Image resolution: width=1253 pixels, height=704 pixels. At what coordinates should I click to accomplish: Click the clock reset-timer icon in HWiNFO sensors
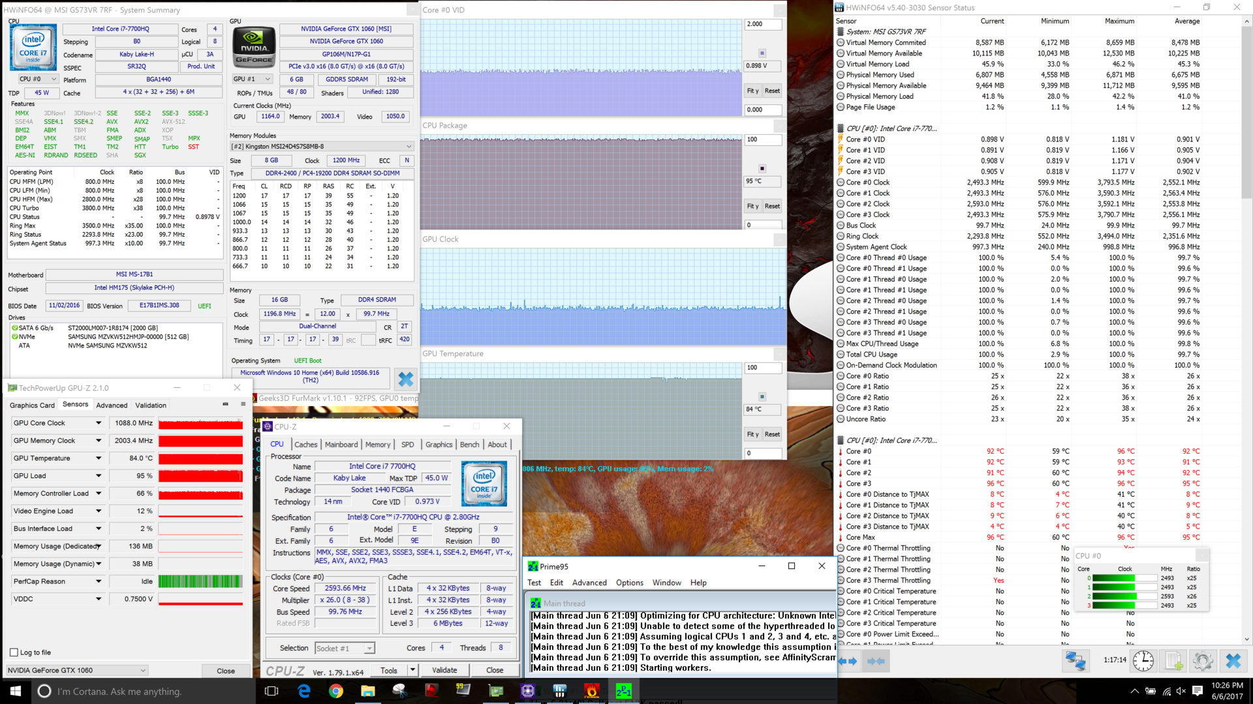1143,661
